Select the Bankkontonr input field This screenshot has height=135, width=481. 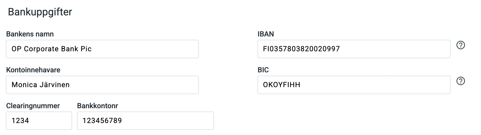[145, 121]
